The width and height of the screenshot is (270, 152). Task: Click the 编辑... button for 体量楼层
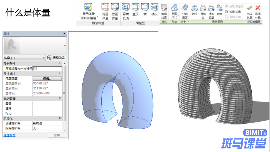[47, 79]
